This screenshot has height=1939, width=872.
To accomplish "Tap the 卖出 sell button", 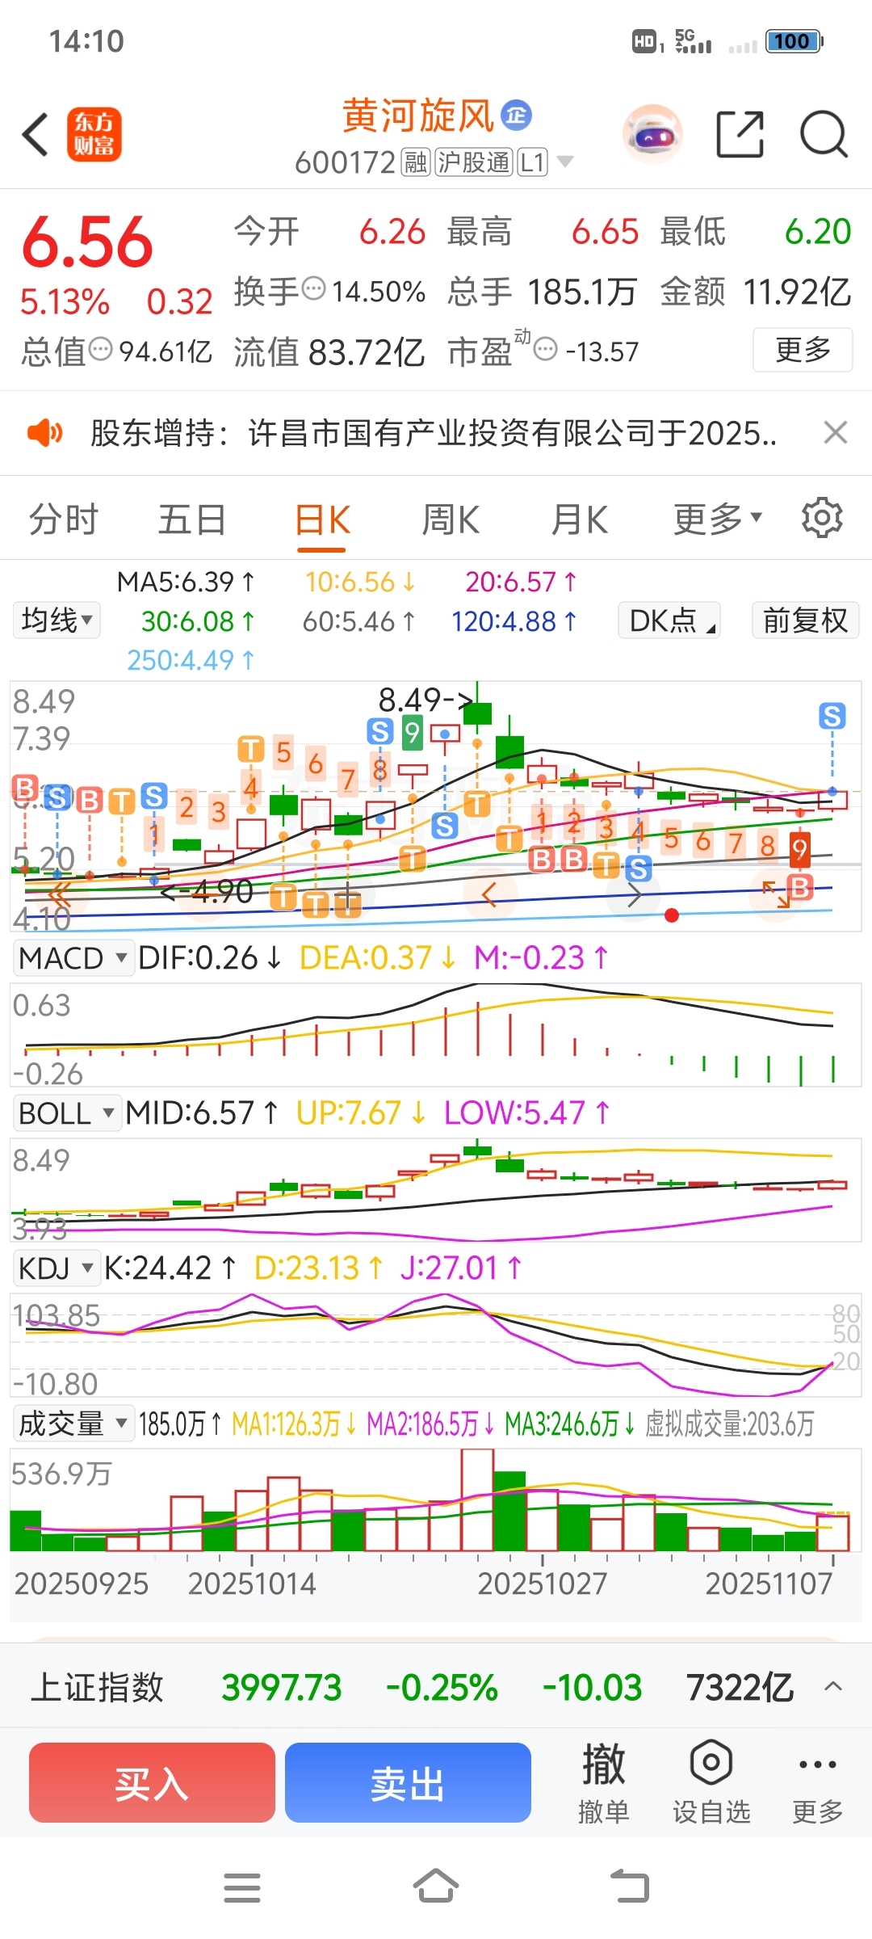I will pos(408,1783).
